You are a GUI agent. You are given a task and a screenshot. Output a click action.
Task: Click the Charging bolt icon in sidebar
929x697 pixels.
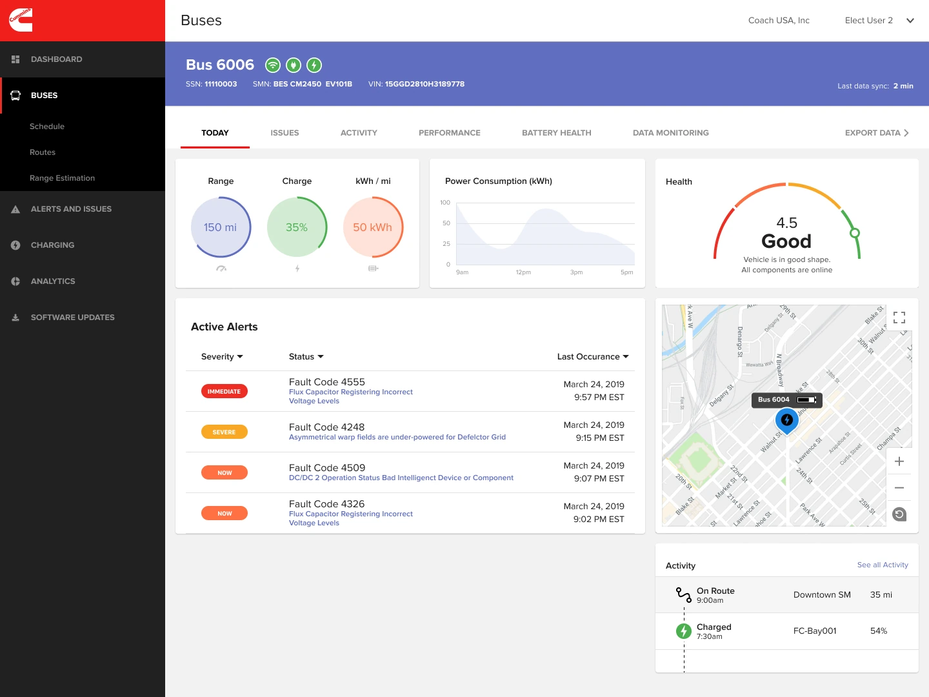point(15,245)
